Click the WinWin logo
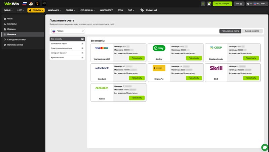Screen dimensions: 269x152 click(11, 4)
